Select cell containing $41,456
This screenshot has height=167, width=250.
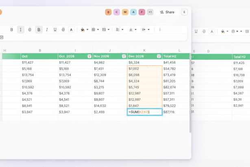176,62
